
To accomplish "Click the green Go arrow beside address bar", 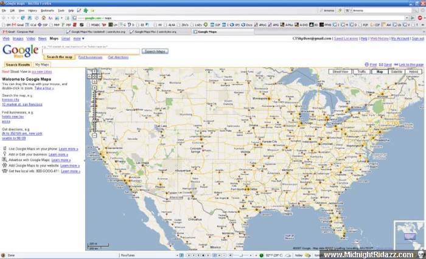I will coord(412,18).
